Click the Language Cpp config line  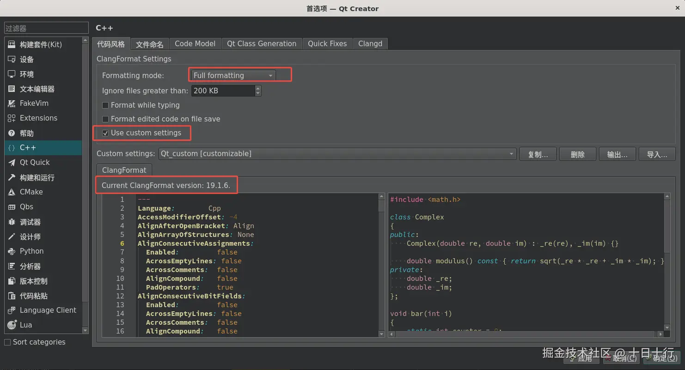(179, 208)
